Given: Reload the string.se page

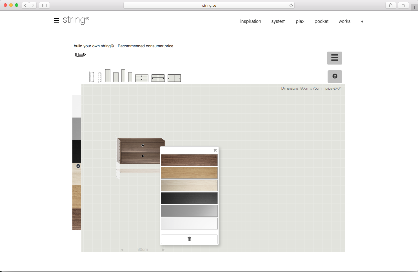Looking at the screenshot, I should (291, 5).
